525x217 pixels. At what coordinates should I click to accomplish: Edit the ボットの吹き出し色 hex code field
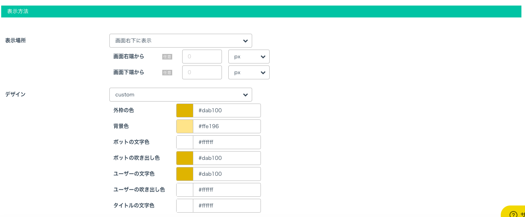pos(227,158)
